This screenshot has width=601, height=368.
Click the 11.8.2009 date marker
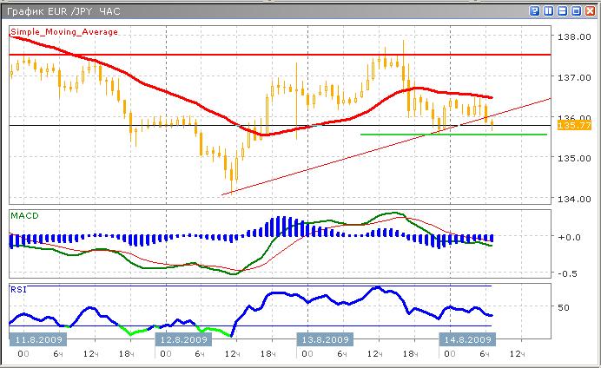(36, 339)
